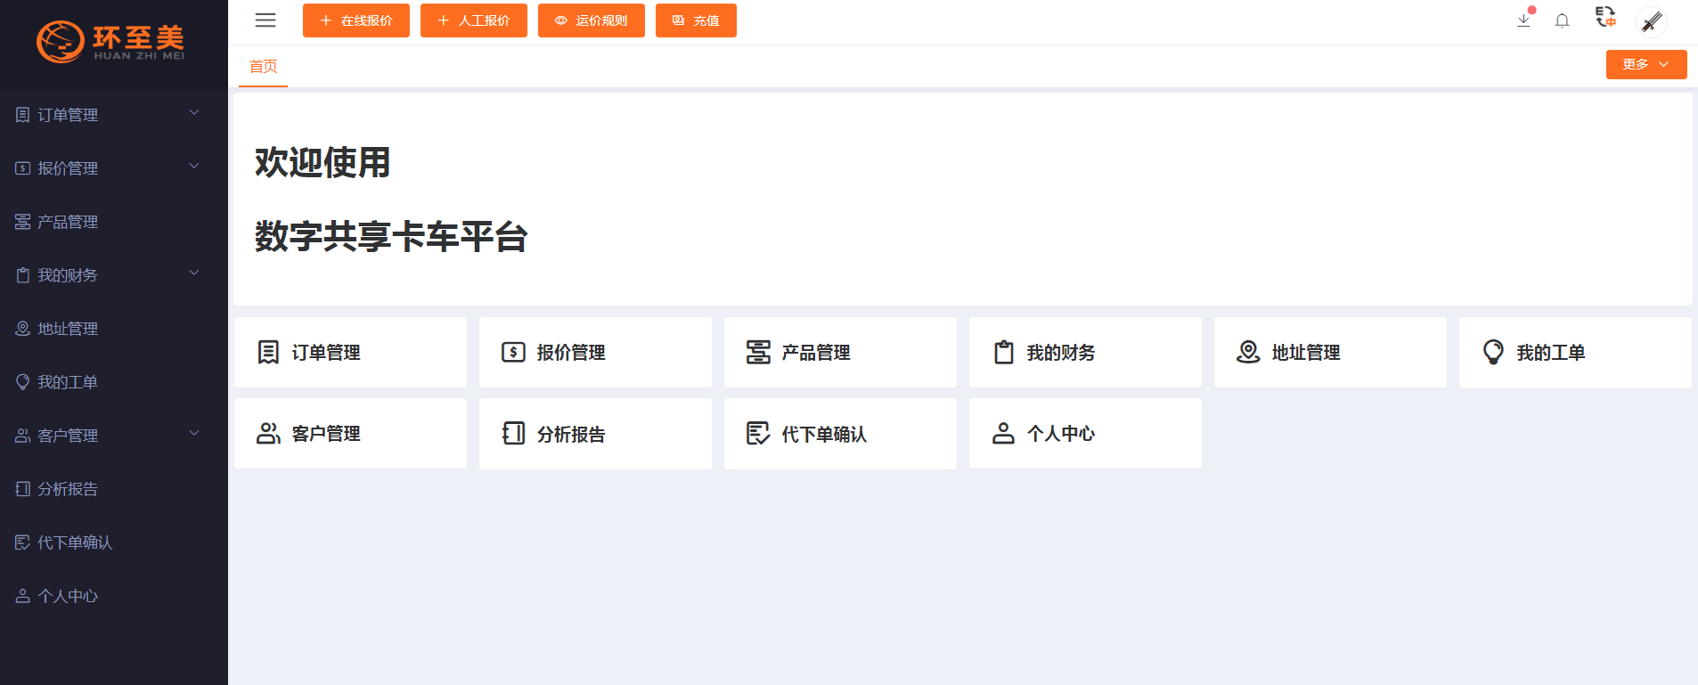
Task: Open the user avatar in header
Action: 1652,21
